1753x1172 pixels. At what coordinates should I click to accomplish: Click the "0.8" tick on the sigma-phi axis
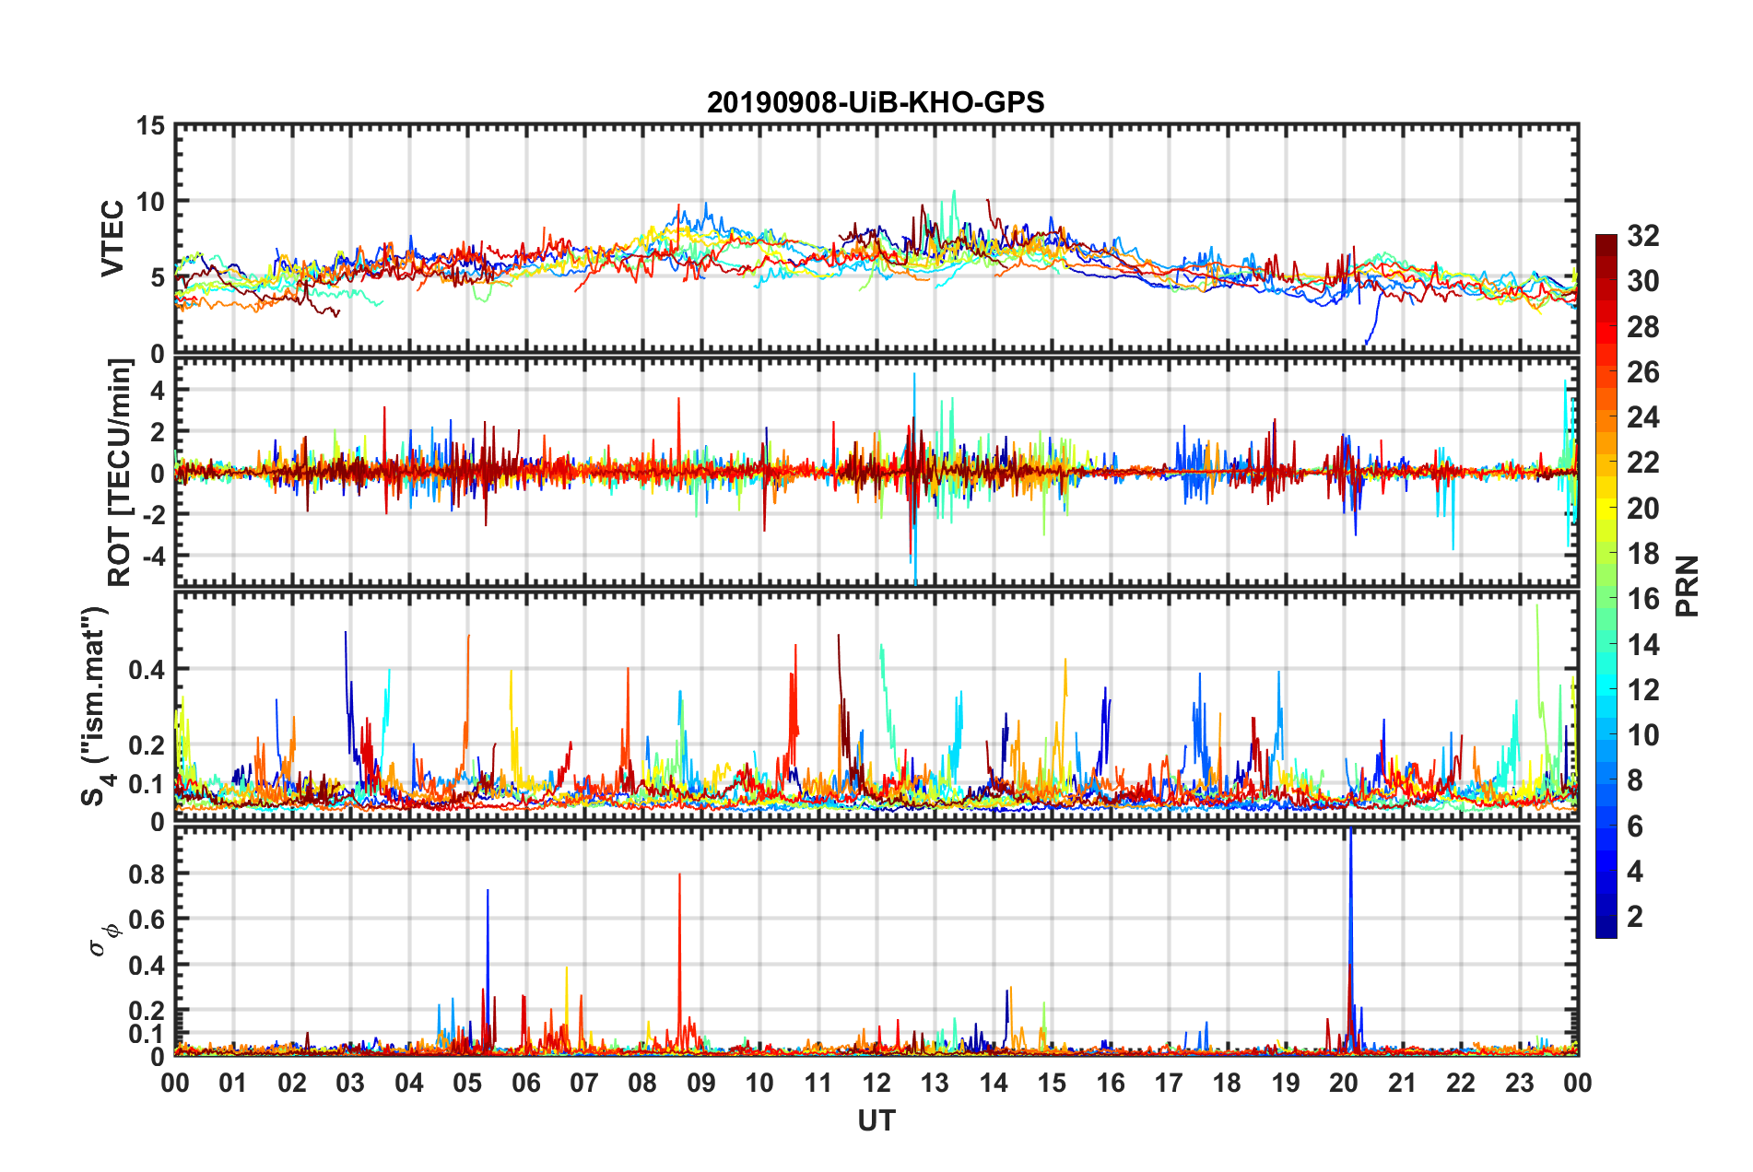[147, 873]
